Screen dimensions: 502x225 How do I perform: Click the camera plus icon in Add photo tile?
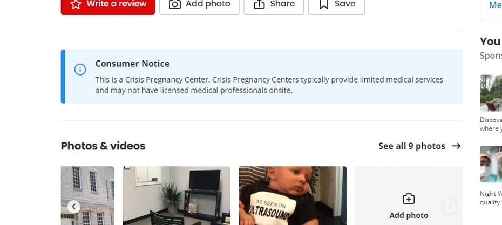pyautogui.click(x=409, y=199)
